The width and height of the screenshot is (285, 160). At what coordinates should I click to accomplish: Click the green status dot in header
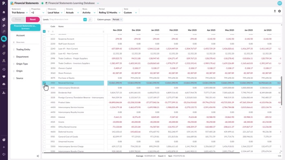(42, 3)
